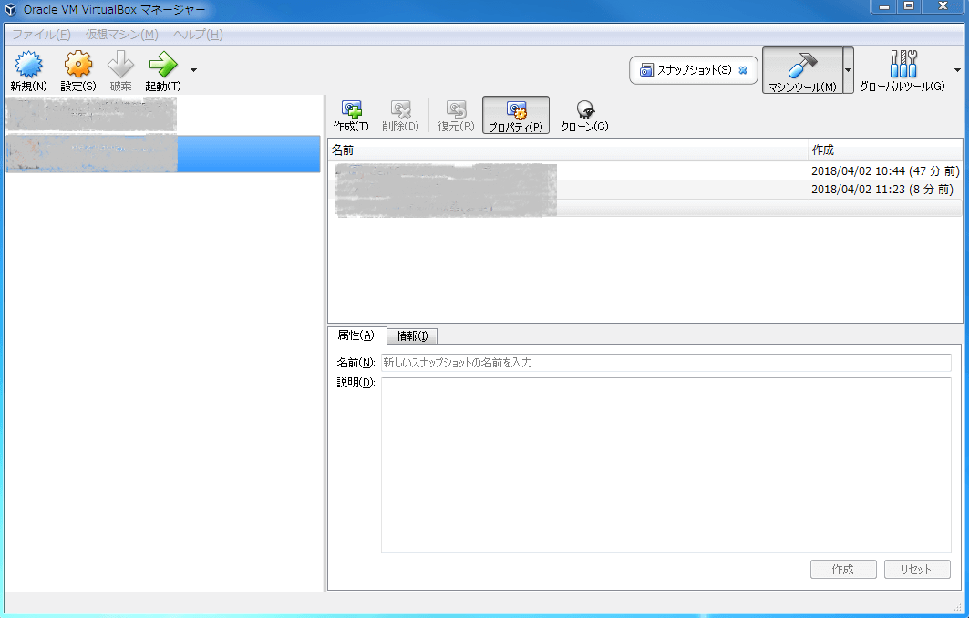Open the 仮想マシン(M) menu
Screen dimensions: 969x618
(x=122, y=35)
